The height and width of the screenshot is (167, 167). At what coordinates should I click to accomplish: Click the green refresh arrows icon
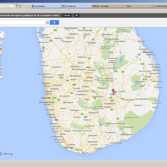coord(24,5)
